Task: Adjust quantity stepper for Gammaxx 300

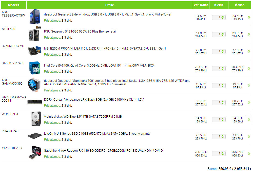Action: click(223, 85)
